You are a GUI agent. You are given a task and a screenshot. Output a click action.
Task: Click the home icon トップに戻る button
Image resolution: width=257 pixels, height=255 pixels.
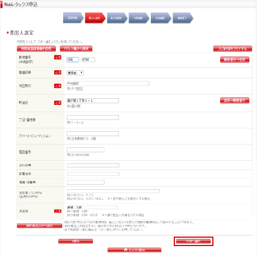(x=134, y=250)
